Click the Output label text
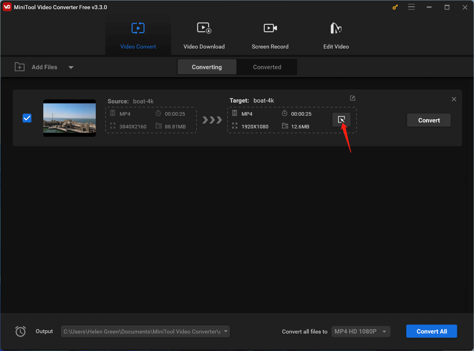The height and width of the screenshot is (351, 474). click(44, 332)
